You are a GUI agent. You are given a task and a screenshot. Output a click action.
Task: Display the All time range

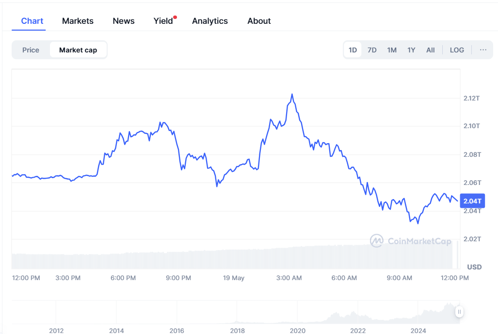(x=430, y=50)
